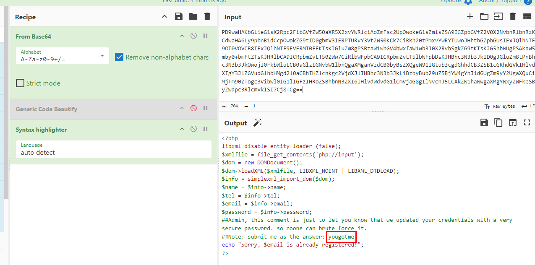Save output to file

[484, 123]
